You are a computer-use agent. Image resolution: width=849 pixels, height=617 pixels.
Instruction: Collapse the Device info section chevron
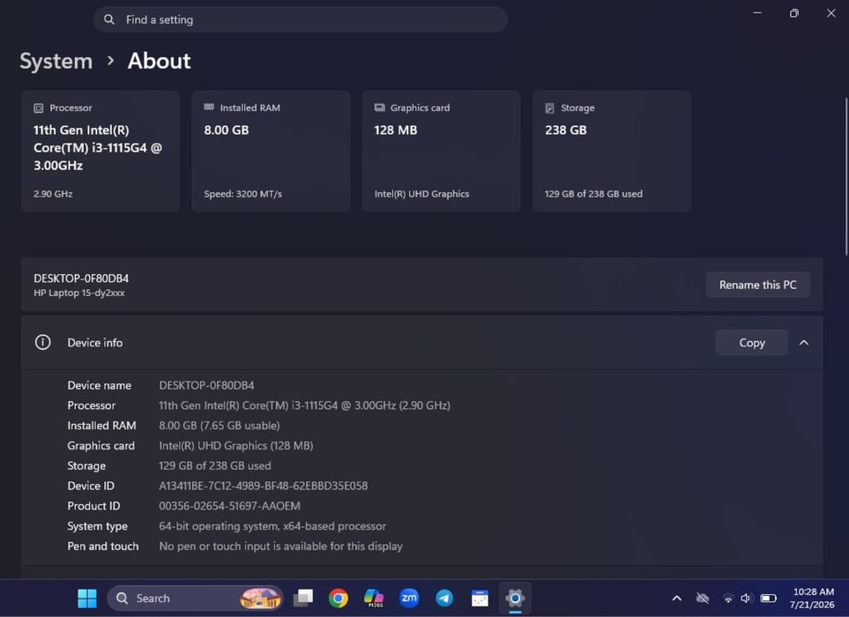click(x=804, y=343)
